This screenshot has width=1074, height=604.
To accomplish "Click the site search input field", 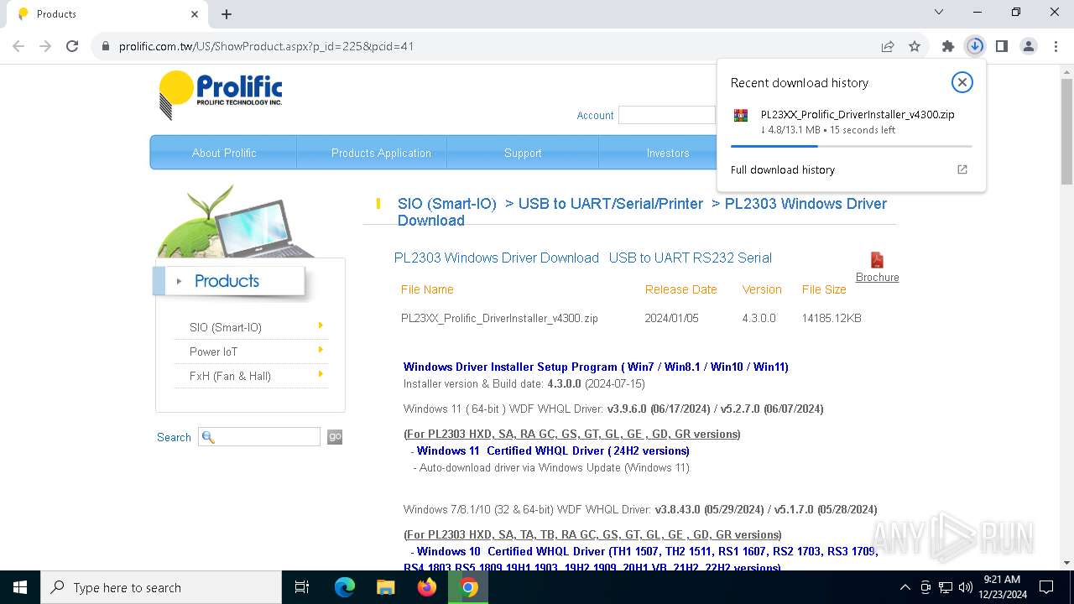I will point(259,437).
